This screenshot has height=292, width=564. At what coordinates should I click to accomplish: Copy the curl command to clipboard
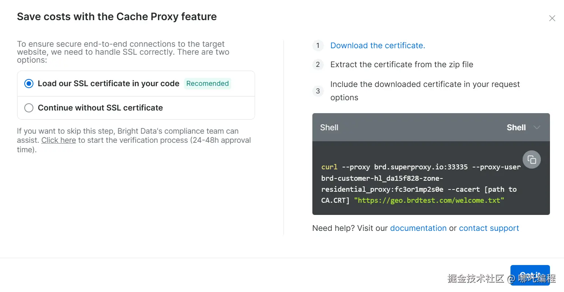click(532, 160)
